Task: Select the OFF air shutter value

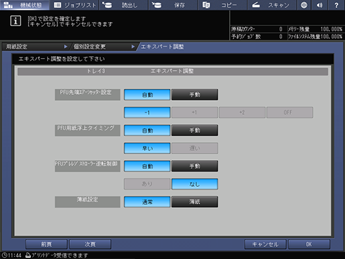Action: [x=290, y=113]
